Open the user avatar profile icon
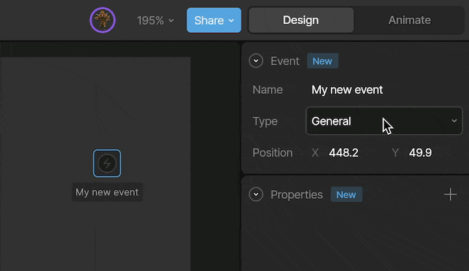469x271 pixels. click(x=103, y=20)
